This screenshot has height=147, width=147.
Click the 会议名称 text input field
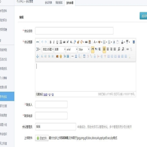[x=74, y=31]
